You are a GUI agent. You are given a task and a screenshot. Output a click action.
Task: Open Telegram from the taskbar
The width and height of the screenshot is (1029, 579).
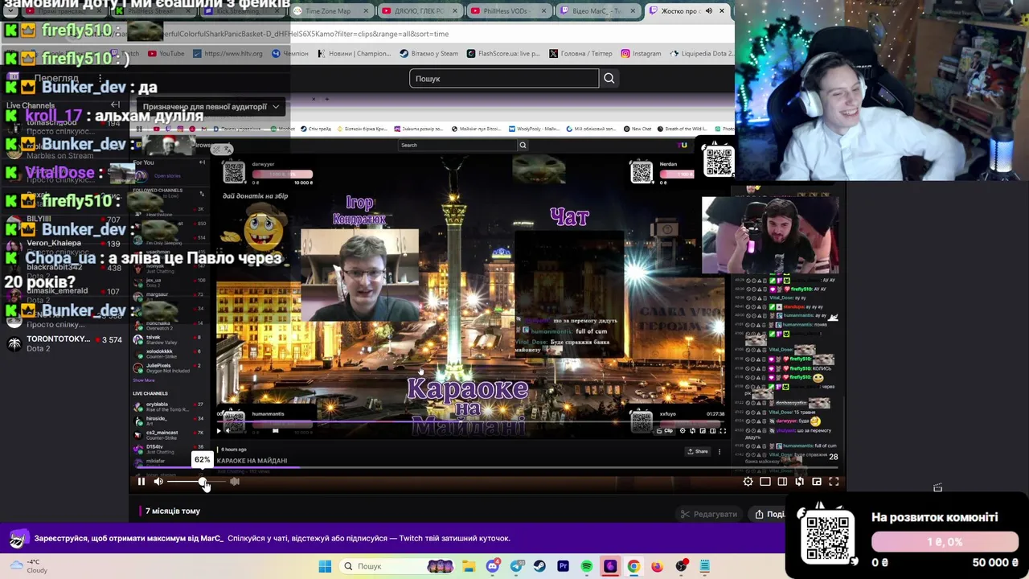click(516, 566)
